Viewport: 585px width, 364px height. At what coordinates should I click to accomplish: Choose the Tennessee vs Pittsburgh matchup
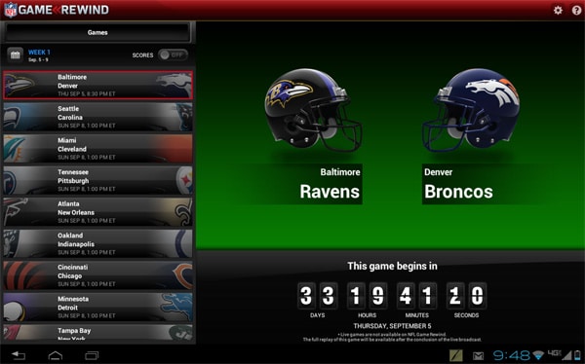coord(98,180)
